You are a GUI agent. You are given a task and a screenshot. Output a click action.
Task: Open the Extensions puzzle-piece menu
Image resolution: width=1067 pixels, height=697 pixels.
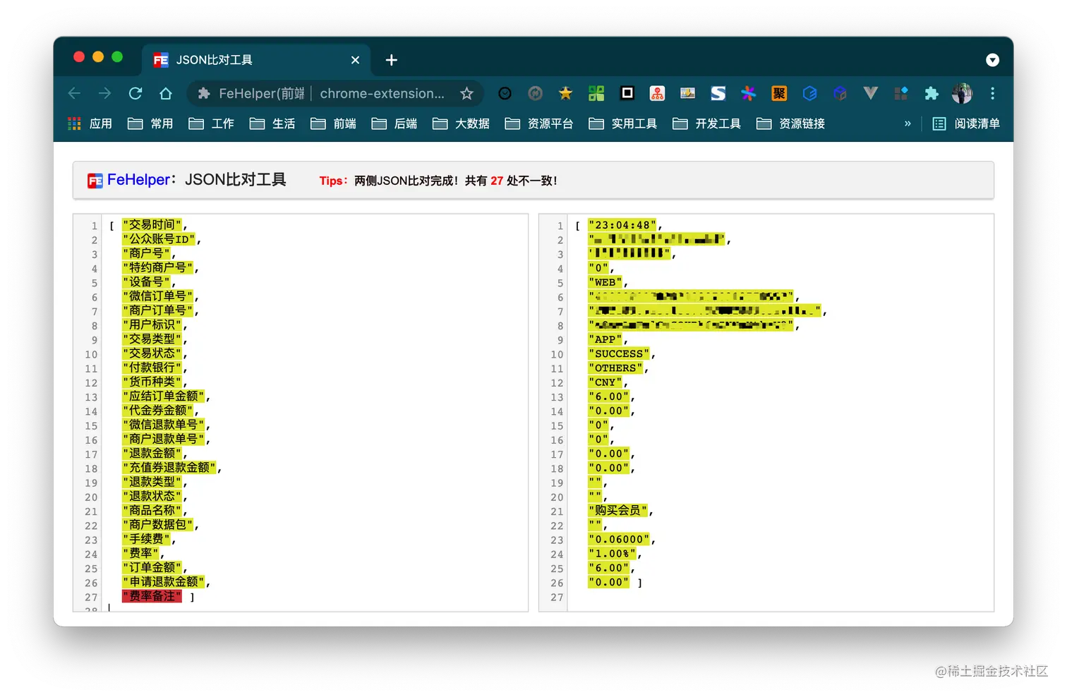[x=932, y=93]
